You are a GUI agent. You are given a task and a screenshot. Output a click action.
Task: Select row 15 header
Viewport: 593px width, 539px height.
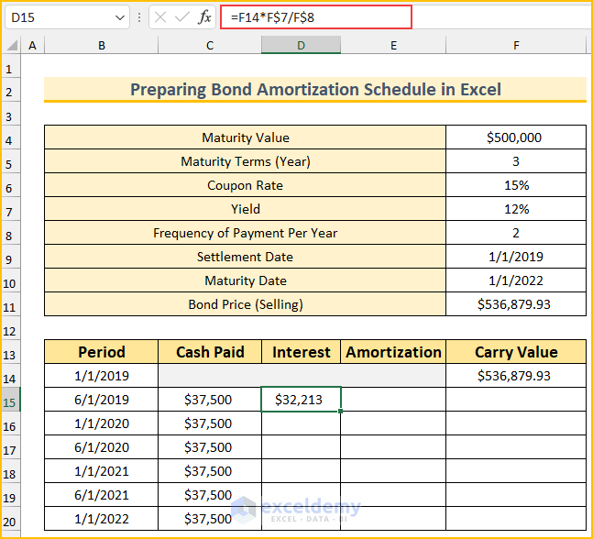coord(10,400)
